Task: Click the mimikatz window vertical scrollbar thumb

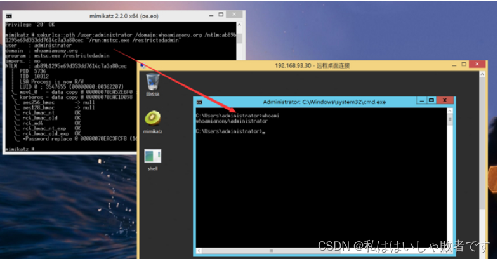Action: 239,38
